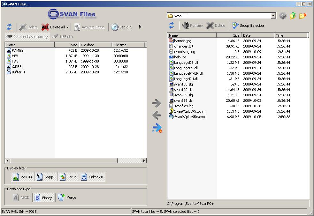314x216 pixels.
Task: Click the horizontal scrollbar thumb in SVAN list
Action: click(x=64, y=160)
